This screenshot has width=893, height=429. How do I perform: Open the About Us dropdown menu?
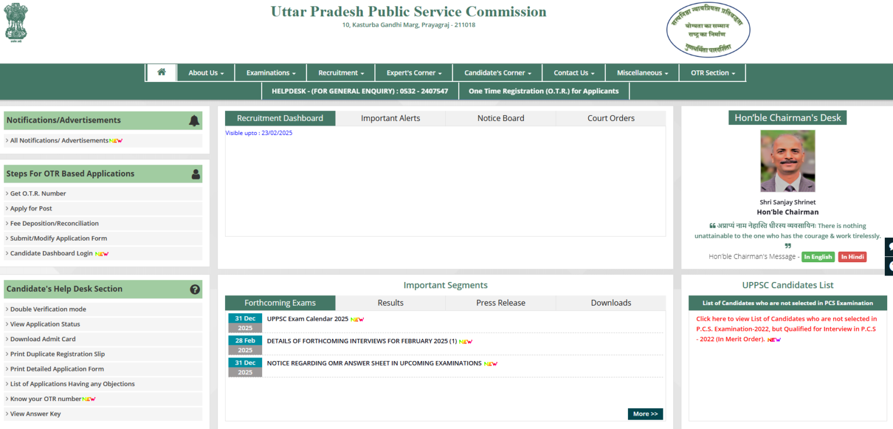tap(206, 73)
